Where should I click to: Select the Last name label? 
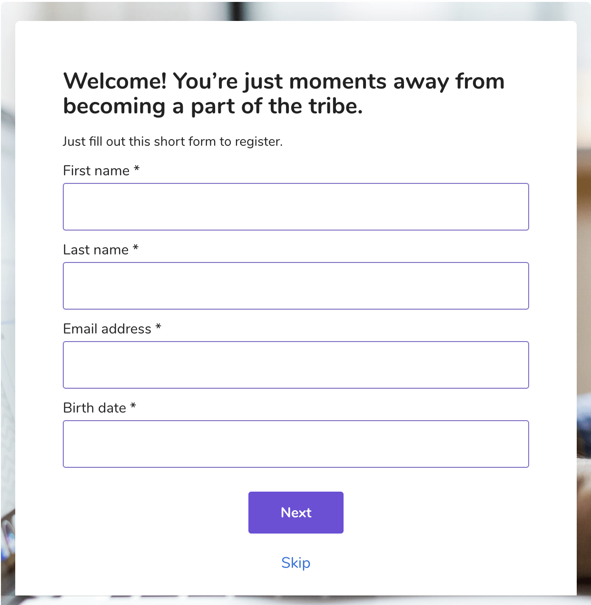[95, 249]
